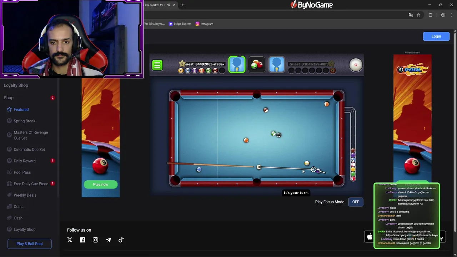Open Cinematic Cue Set section
This screenshot has height=257, width=457.
click(29, 150)
